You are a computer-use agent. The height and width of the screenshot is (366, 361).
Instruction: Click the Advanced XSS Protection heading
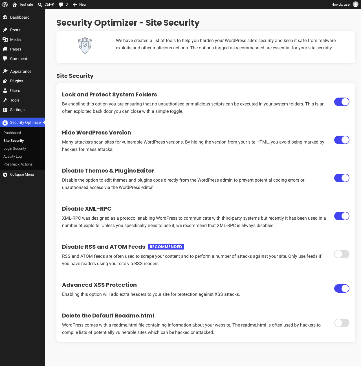[99, 285]
